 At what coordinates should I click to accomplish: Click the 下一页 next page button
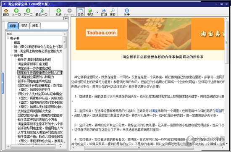coord(28,12)
